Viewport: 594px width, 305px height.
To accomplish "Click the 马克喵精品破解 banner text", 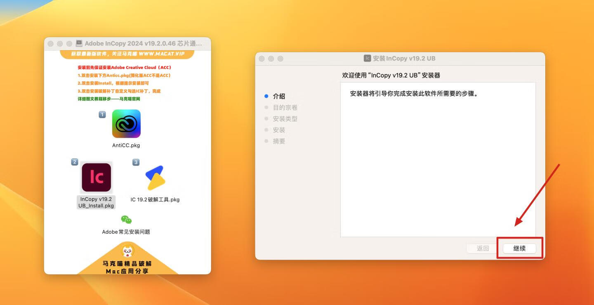I will point(127,263).
